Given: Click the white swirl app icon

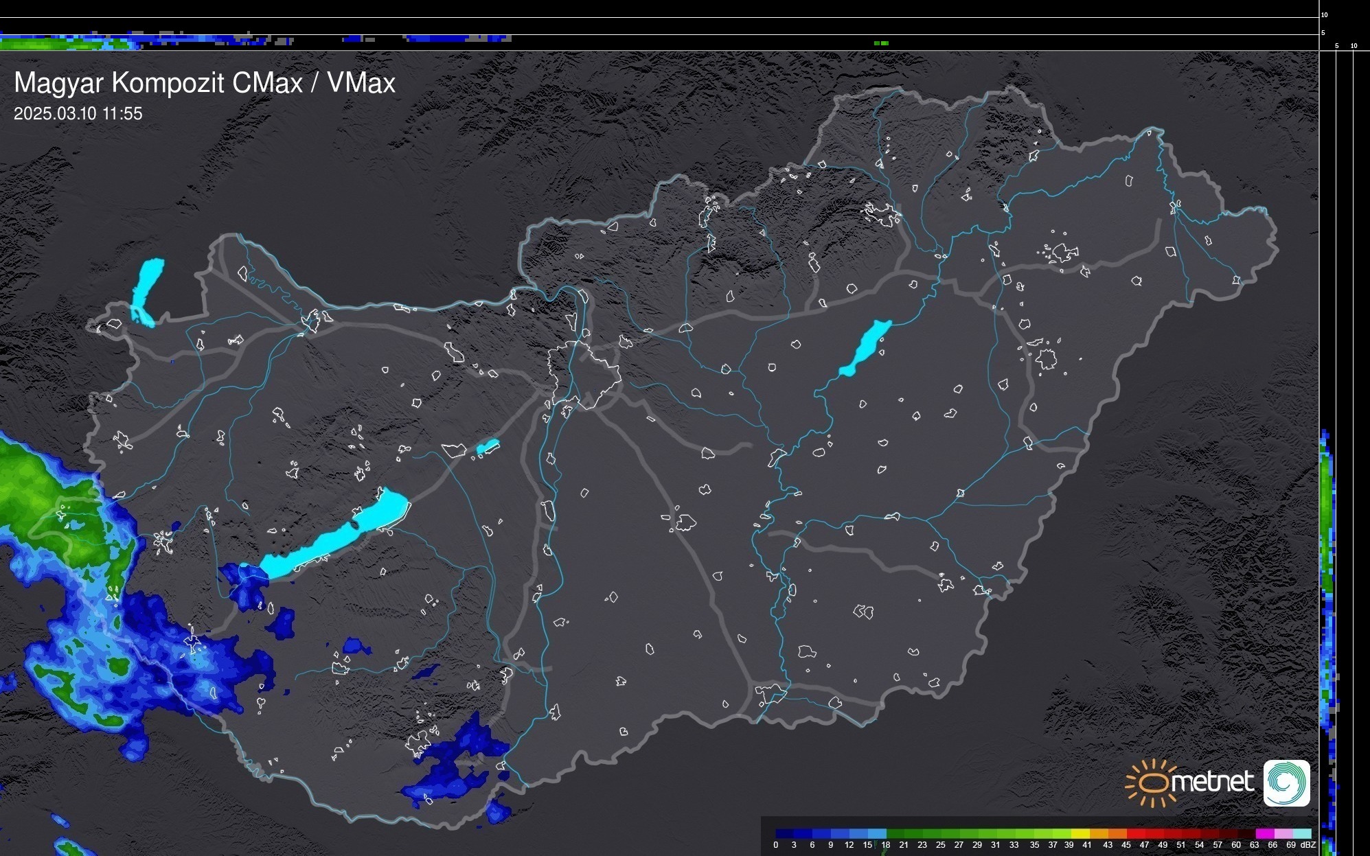Looking at the screenshot, I should pyautogui.click(x=1286, y=783).
